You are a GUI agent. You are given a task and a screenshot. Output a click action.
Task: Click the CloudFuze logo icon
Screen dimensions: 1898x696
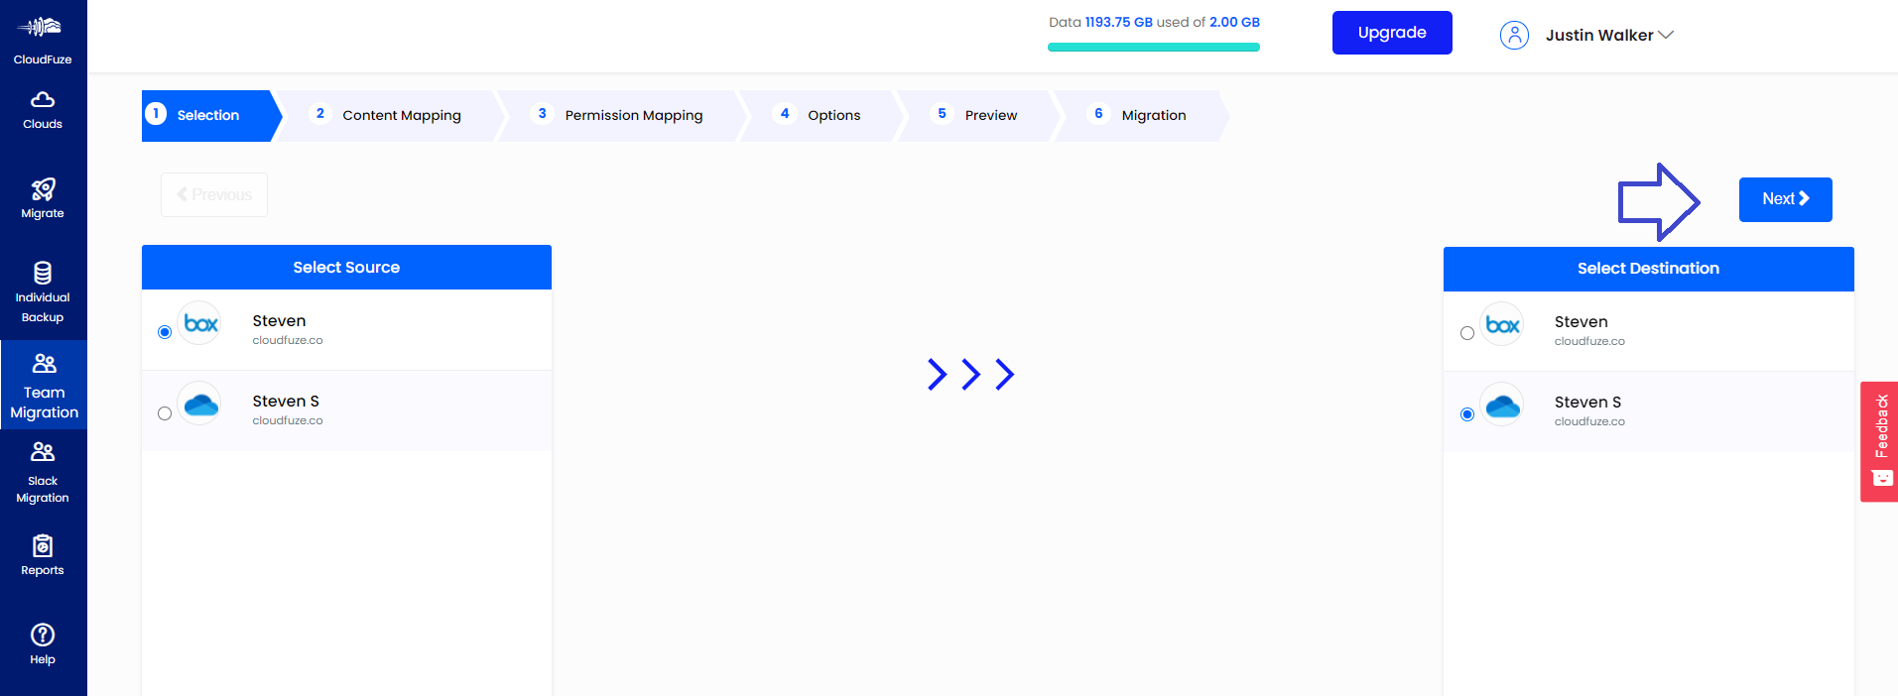tap(41, 27)
